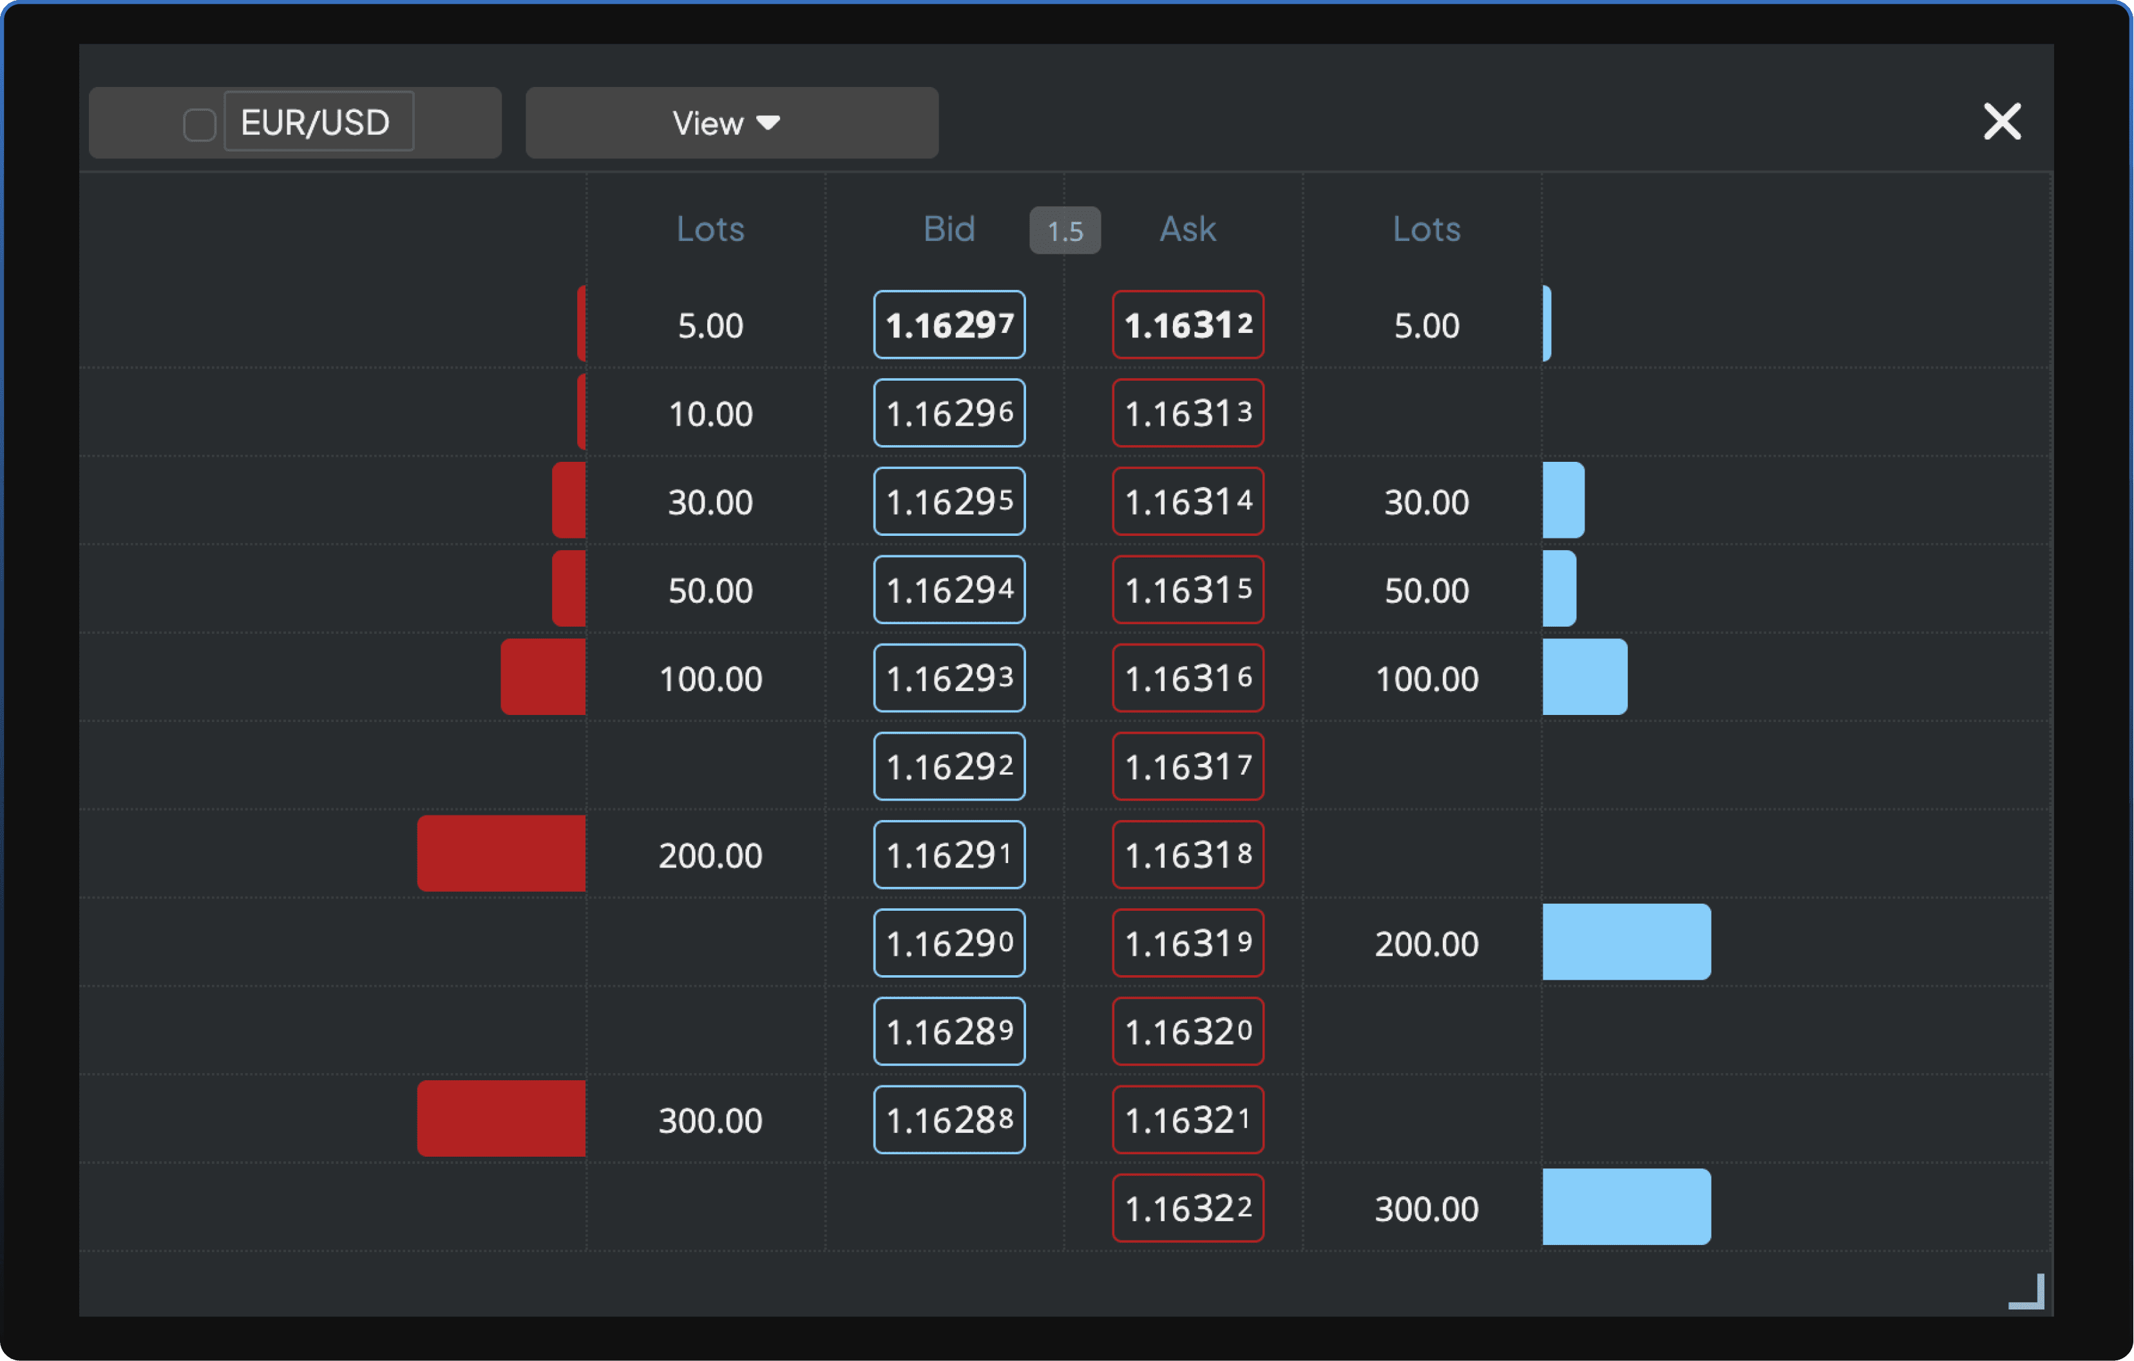2134x1361 pixels.
Task: Click ask price 1.16322
Action: (1188, 1208)
